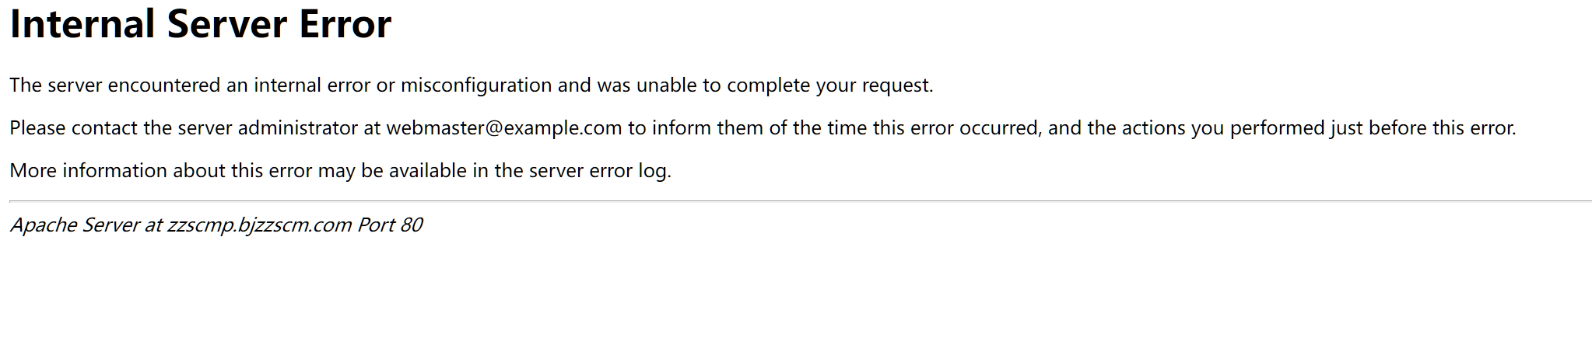Click the zzscmp.bjzzscm.com hostname
Screen dimensions: 1592x352
point(259,225)
